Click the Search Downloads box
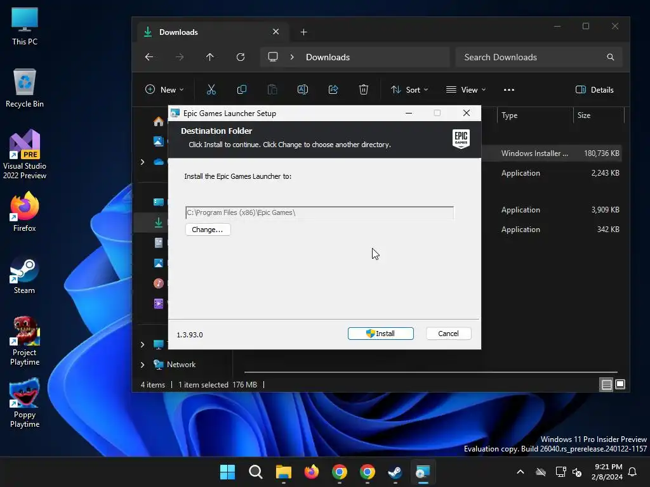 [538, 57]
